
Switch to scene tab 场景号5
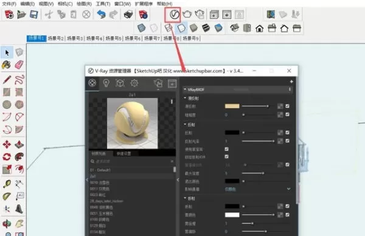click(x=114, y=38)
